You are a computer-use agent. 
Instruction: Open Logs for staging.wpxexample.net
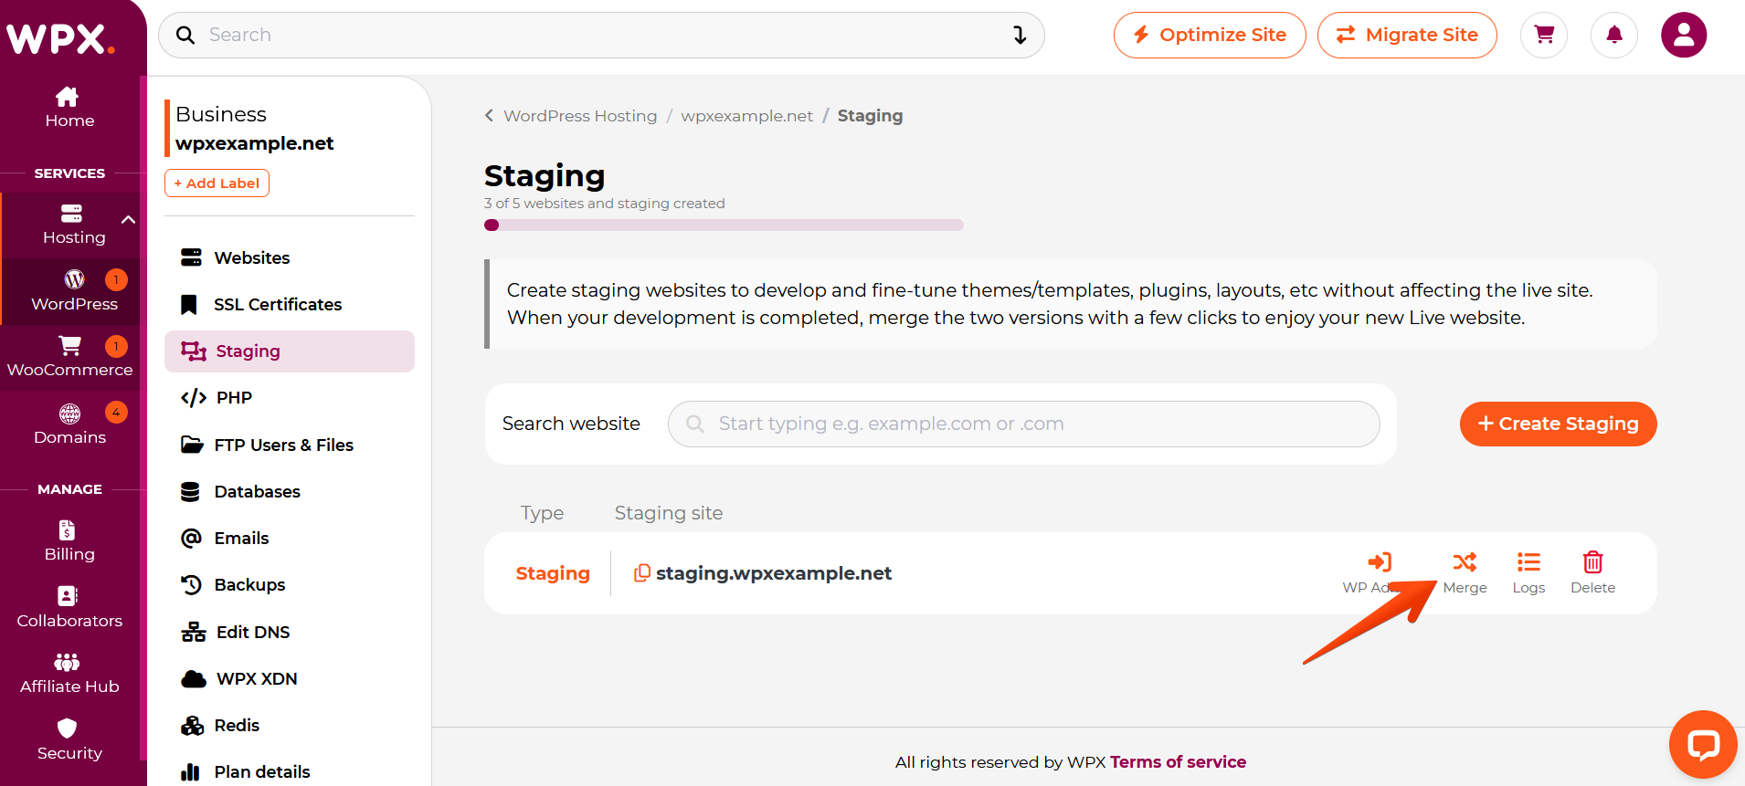pyautogui.click(x=1528, y=573)
